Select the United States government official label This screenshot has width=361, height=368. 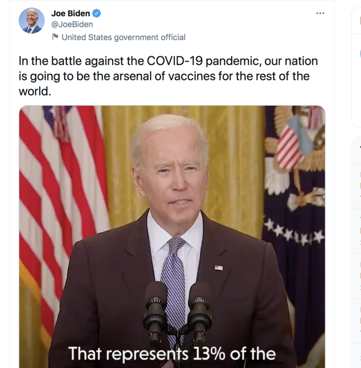click(x=123, y=37)
